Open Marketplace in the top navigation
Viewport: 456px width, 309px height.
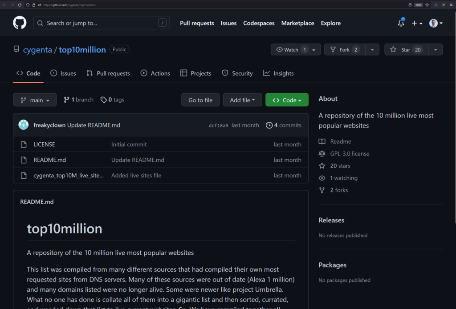click(x=297, y=23)
